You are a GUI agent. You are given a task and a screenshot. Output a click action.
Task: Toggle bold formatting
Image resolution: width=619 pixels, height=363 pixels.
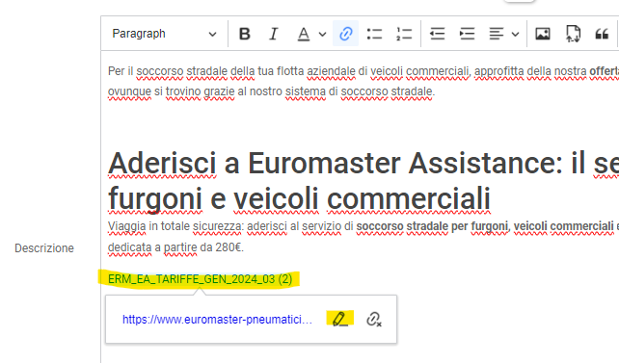(x=245, y=34)
